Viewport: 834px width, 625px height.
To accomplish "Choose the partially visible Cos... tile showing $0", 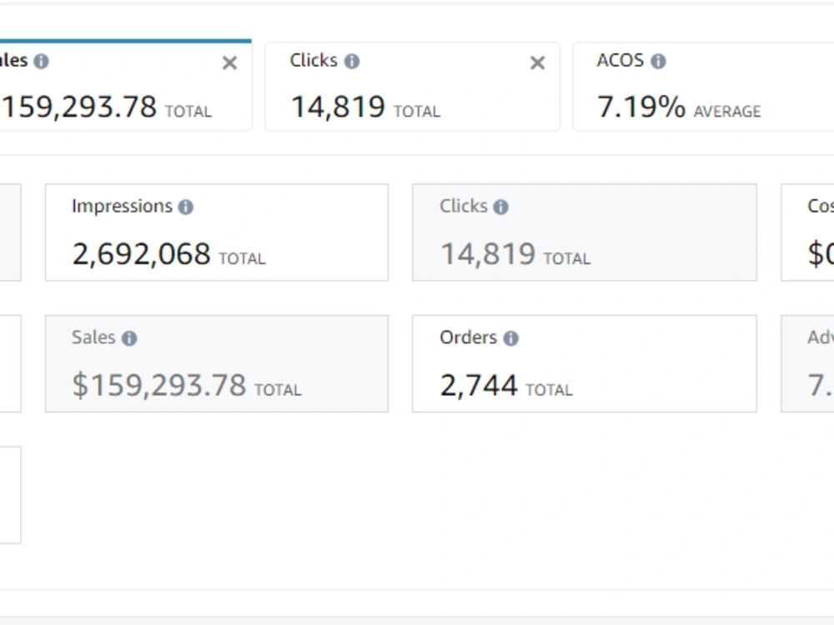I will click(807, 232).
